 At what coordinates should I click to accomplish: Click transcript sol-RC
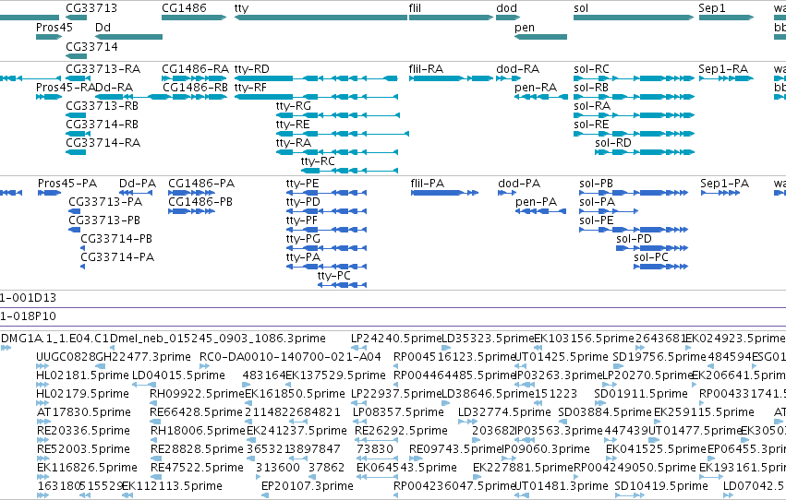click(635, 78)
